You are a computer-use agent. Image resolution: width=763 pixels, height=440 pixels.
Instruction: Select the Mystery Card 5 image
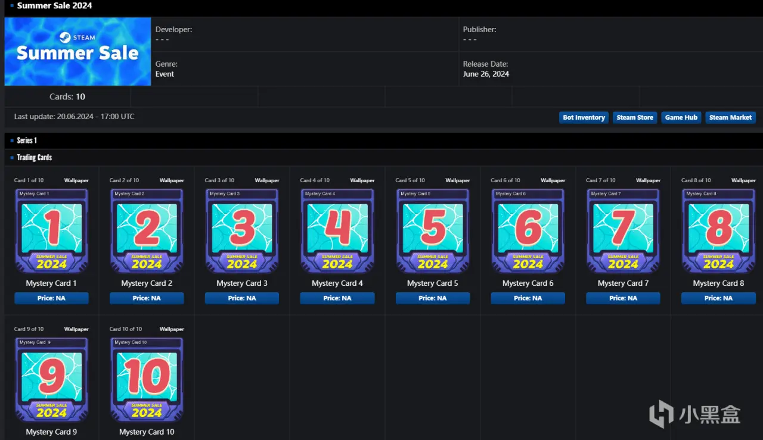(x=433, y=231)
